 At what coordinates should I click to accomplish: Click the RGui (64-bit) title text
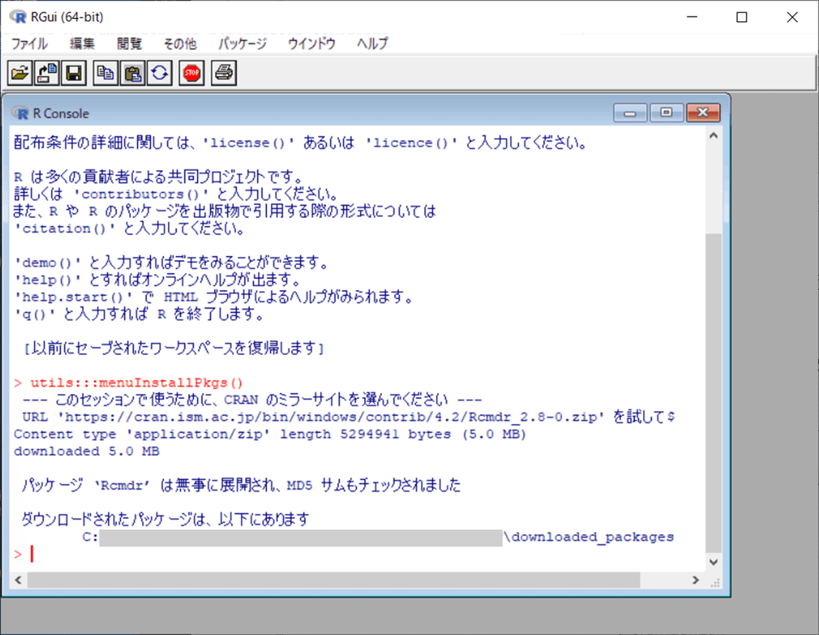[x=68, y=18]
